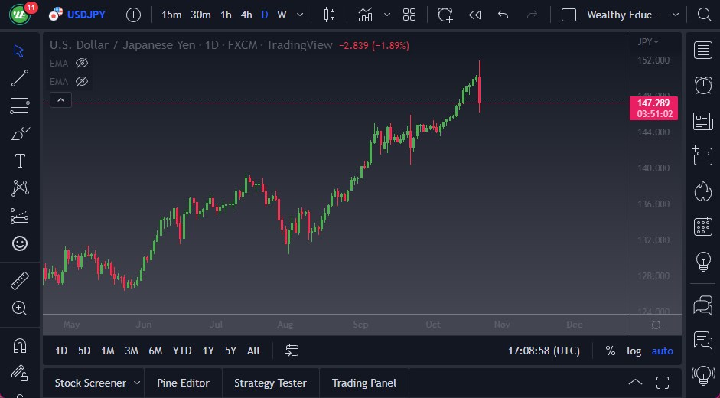Select the ruler measure tool
Image resolution: width=720 pixels, height=398 pixels.
point(20,281)
